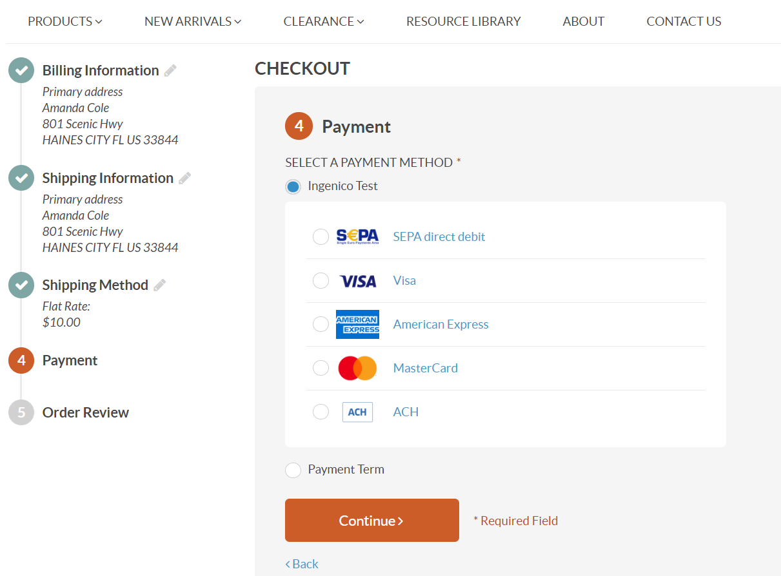This screenshot has height=576, width=781.
Task: Click the pencil icon beside Billing Information
Action: coord(170,71)
